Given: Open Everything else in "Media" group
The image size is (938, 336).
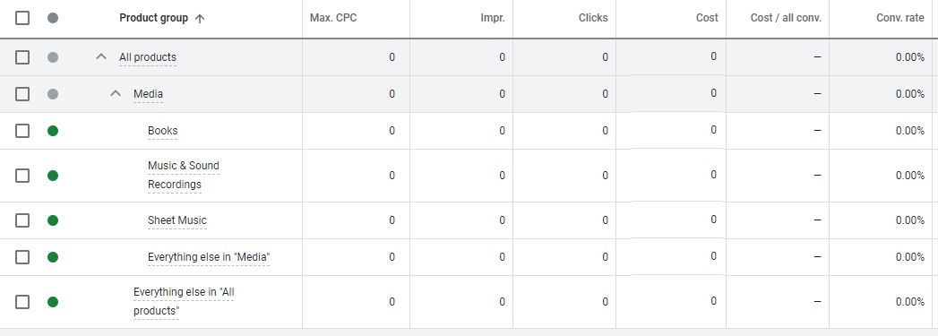Looking at the screenshot, I should 209,257.
